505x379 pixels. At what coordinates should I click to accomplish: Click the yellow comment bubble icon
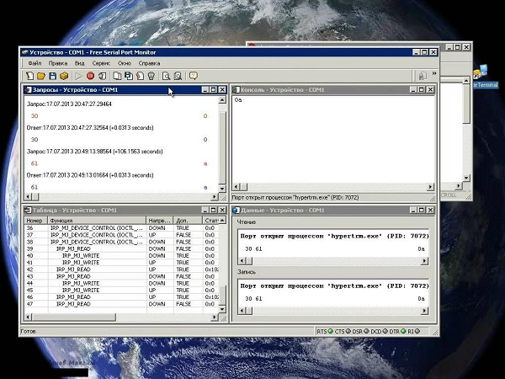click(194, 76)
